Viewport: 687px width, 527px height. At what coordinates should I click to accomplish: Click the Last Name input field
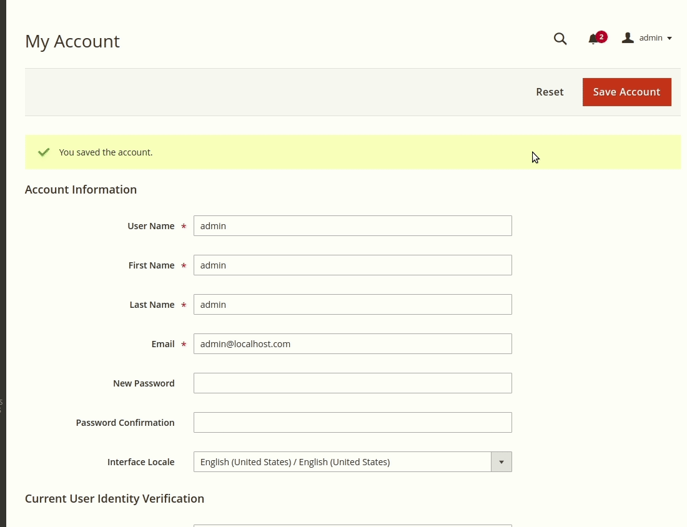352,304
